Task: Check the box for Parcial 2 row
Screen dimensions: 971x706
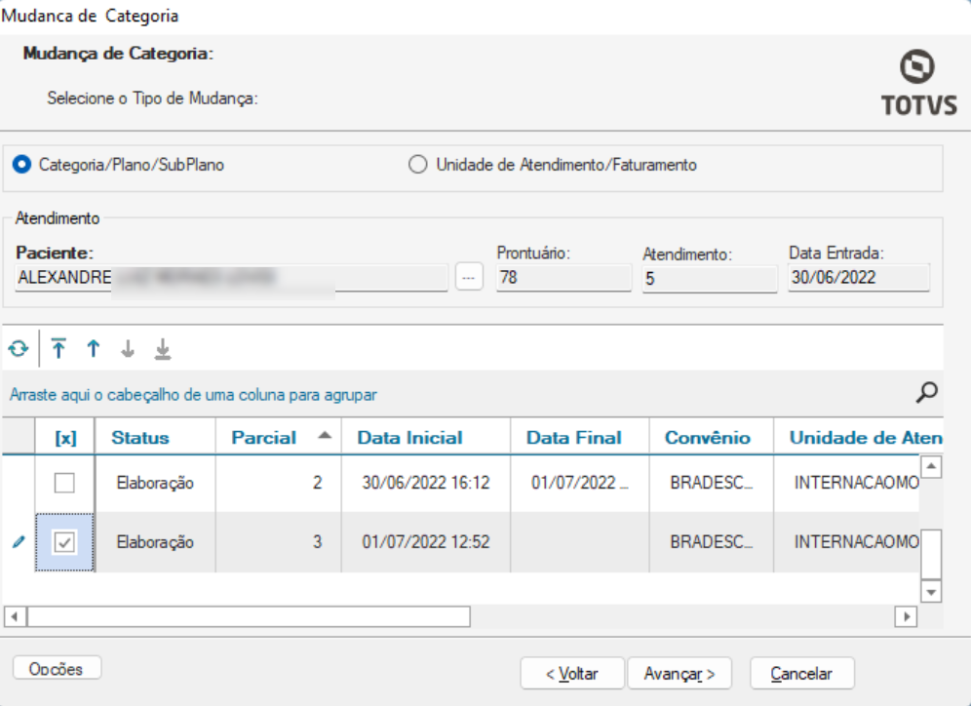Action: [64, 483]
